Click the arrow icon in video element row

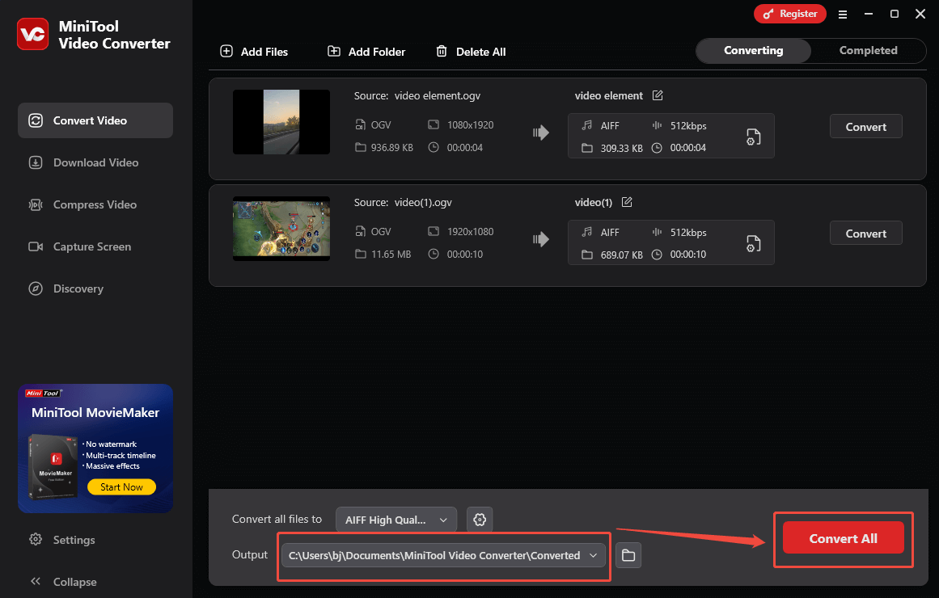[541, 133]
